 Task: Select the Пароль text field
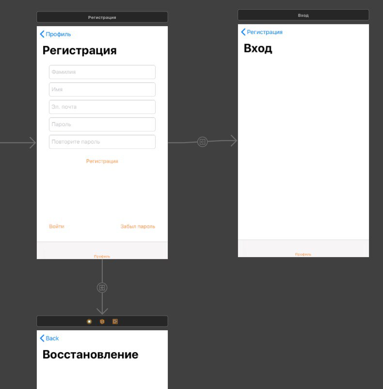(x=102, y=124)
